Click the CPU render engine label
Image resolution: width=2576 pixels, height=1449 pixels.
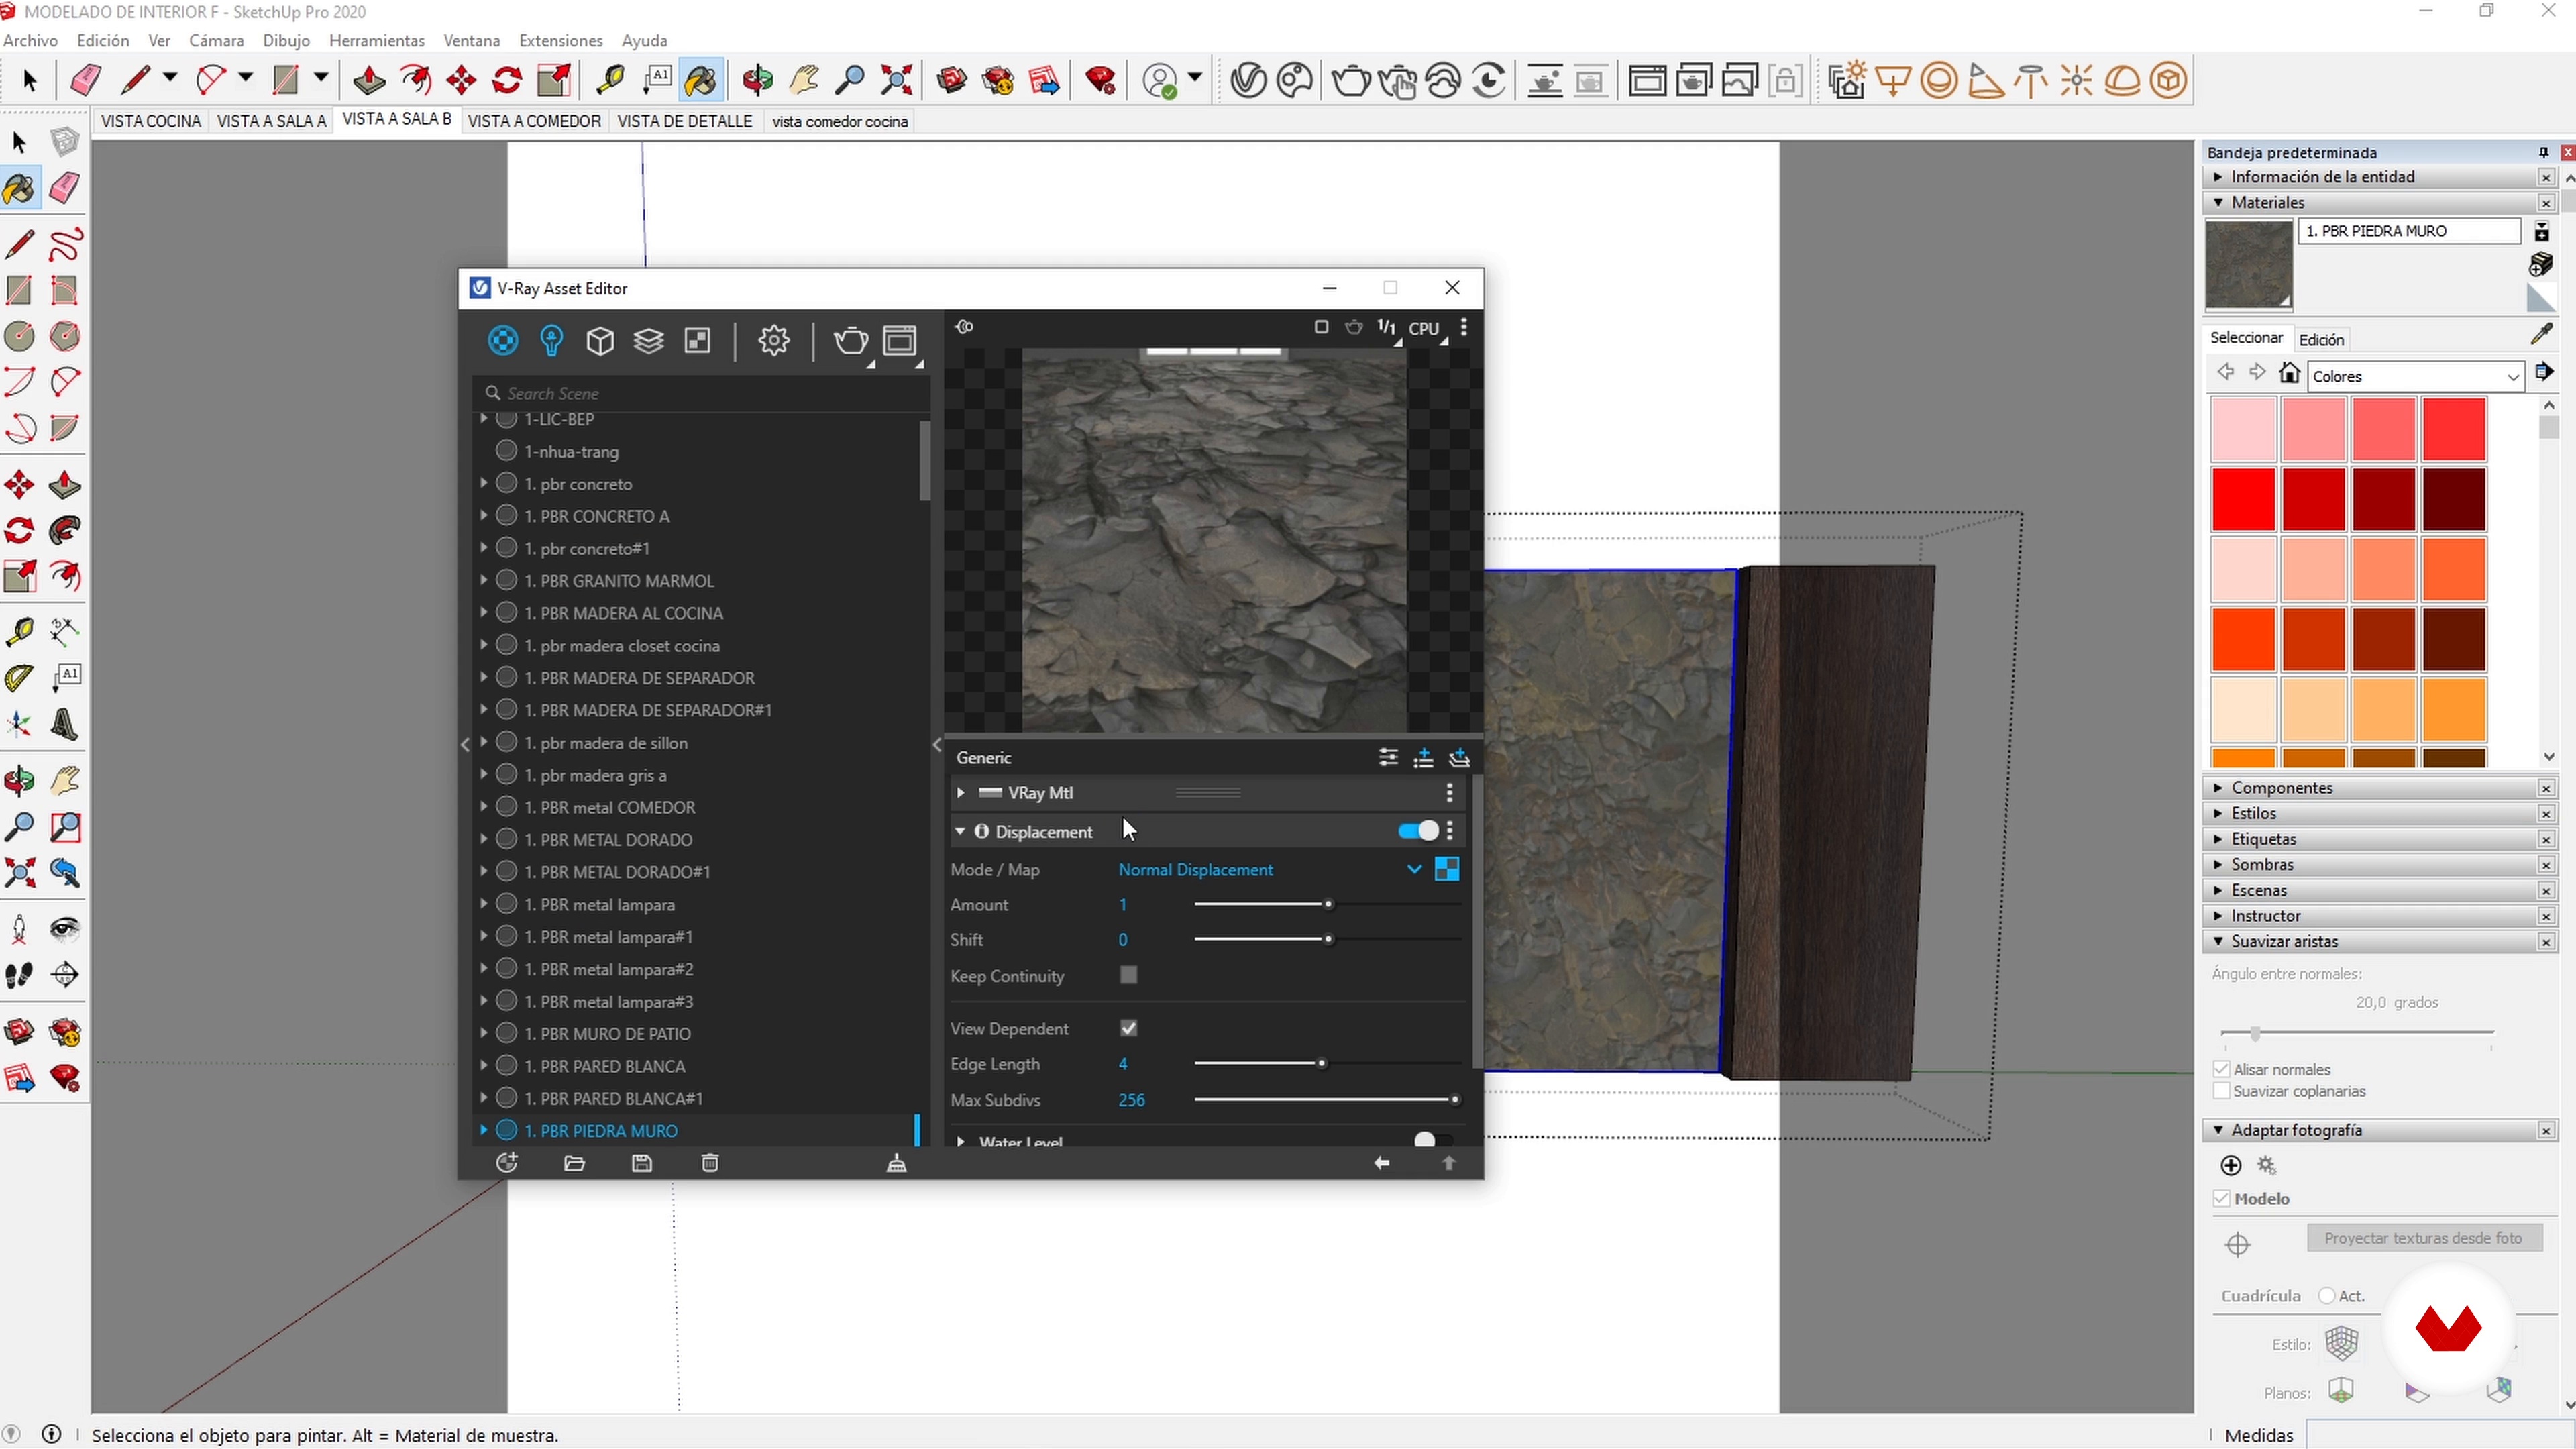[1423, 328]
